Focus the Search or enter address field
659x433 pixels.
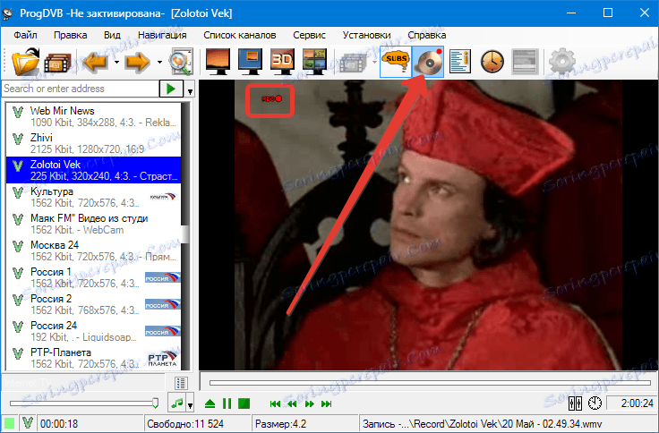(x=80, y=89)
